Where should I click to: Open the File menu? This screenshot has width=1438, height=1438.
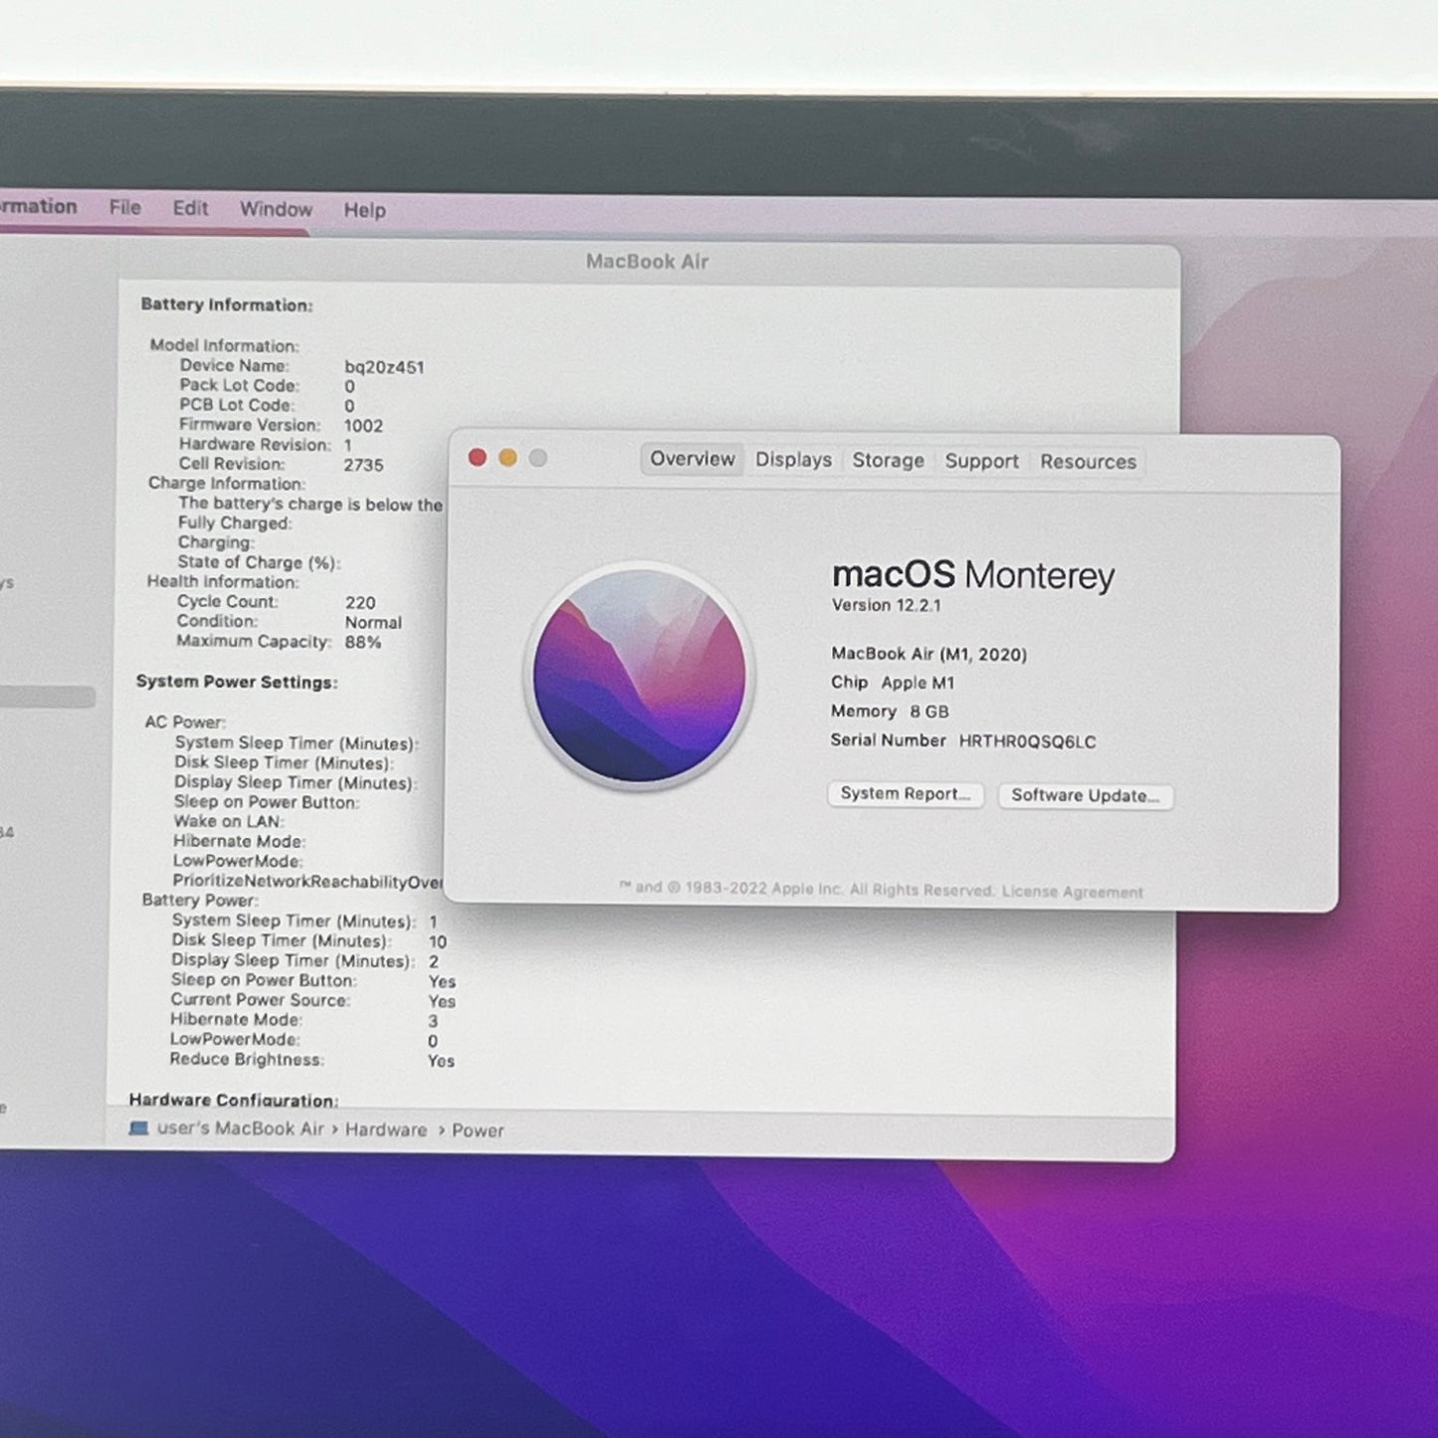(124, 207)
